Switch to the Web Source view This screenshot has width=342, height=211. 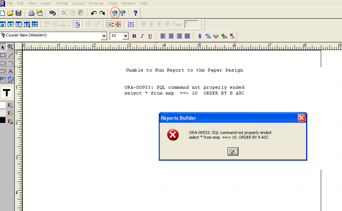tap(11, 24)
